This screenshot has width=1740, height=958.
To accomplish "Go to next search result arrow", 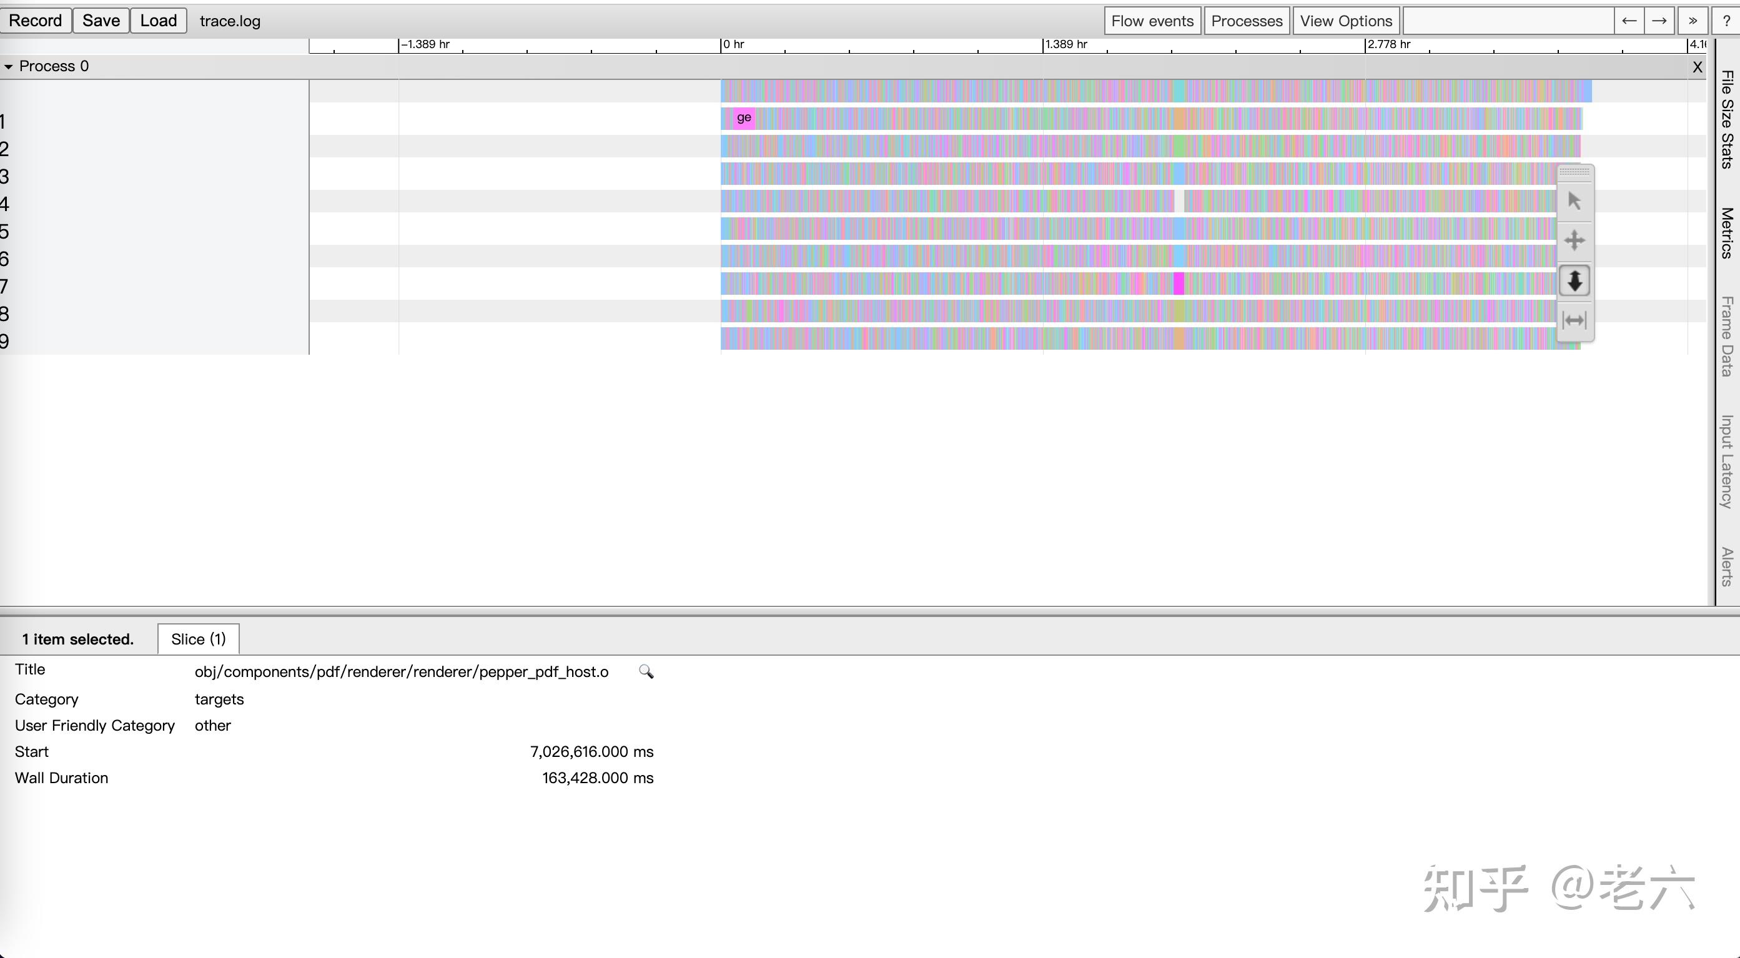I will (1659, 21).
